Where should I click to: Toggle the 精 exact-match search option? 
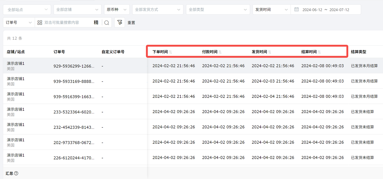96,22
